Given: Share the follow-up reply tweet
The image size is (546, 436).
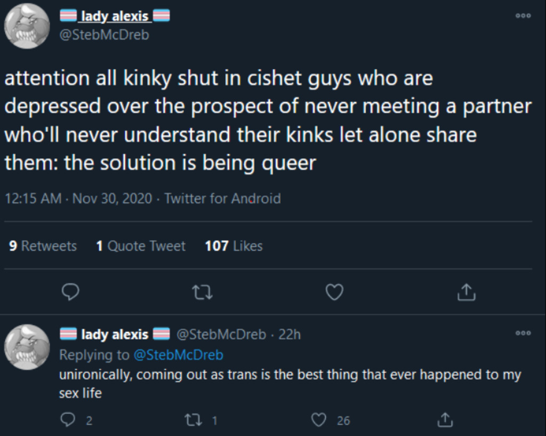Looking at the screenshot, I should (444, 421).
